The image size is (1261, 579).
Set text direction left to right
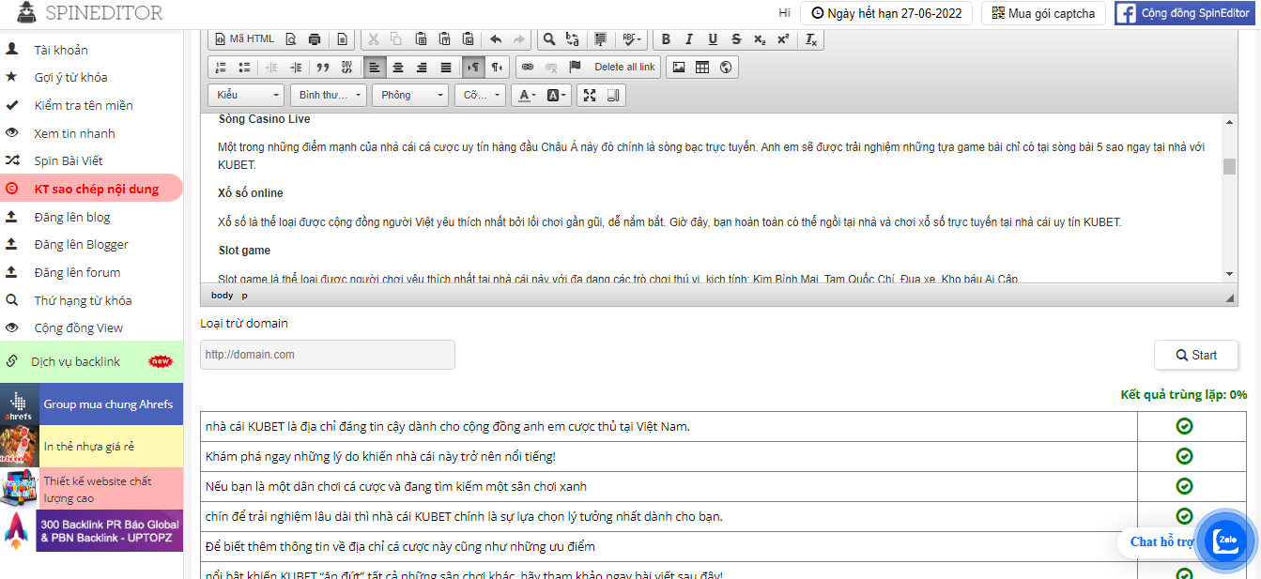pyautogui.click(x=473, y=68)
